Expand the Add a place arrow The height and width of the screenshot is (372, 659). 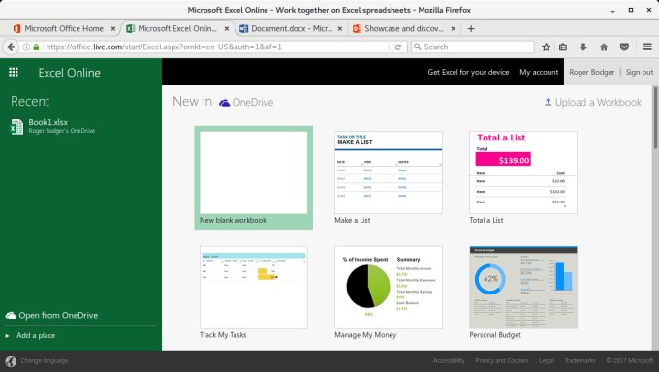pos(7,336)
